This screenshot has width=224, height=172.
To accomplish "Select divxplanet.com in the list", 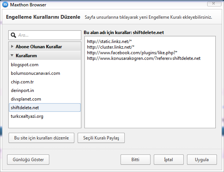I will pos(45,99).
